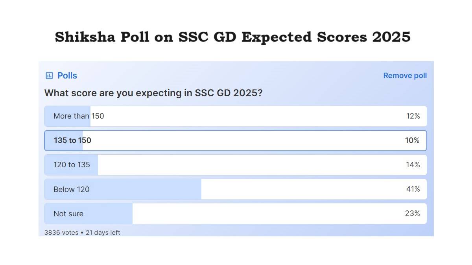
Task: Click the Remove poll link
Action: 405,75
